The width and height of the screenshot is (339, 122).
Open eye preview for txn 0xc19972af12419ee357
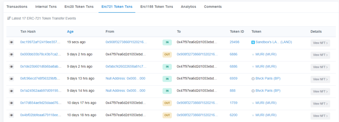pyautogui.click(x=12, y=43)
